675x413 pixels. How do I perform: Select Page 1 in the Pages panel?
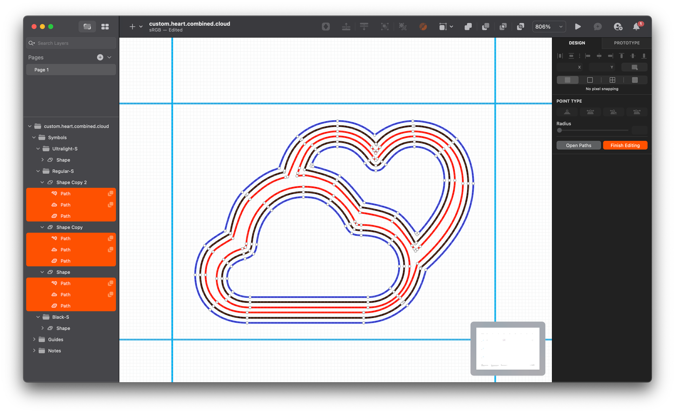pos(70,69)
